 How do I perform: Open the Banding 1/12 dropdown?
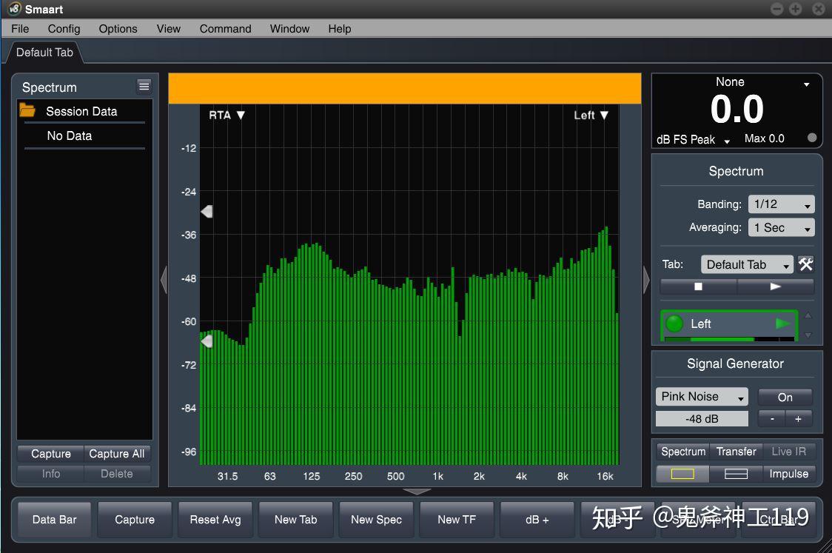point(781,204)
